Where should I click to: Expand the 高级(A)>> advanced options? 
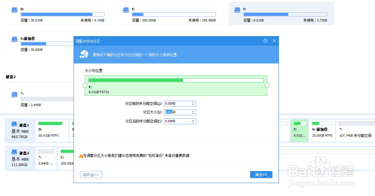[x=91, y=174]
